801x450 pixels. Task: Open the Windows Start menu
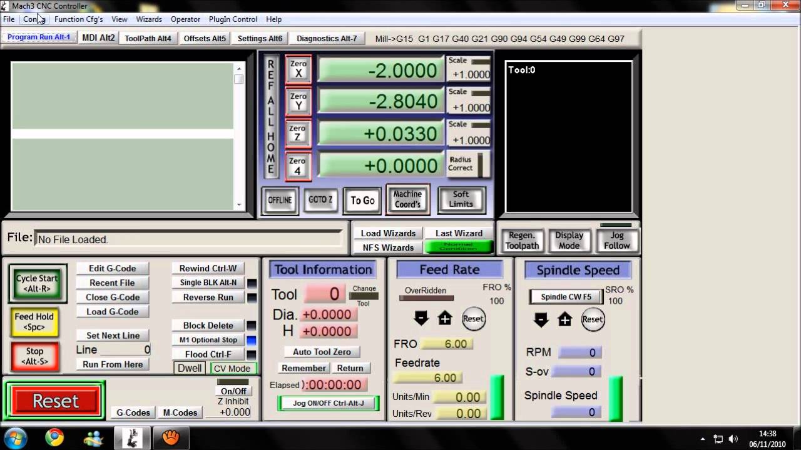(x=15, y=437)
